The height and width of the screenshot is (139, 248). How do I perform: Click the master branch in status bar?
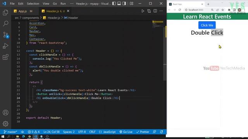(x=10, y=132)
